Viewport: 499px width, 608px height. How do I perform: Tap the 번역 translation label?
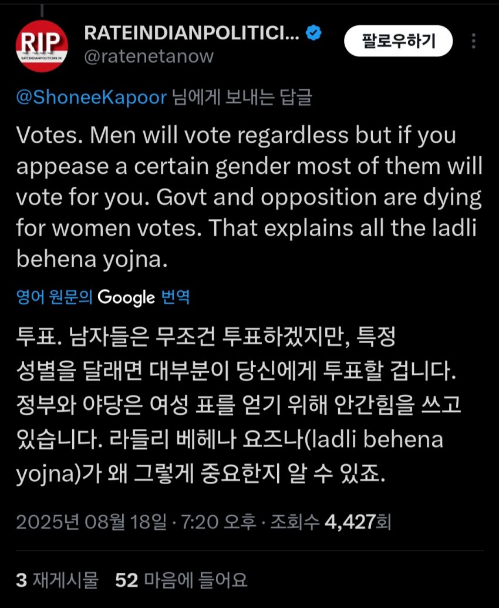click(175, 298)
